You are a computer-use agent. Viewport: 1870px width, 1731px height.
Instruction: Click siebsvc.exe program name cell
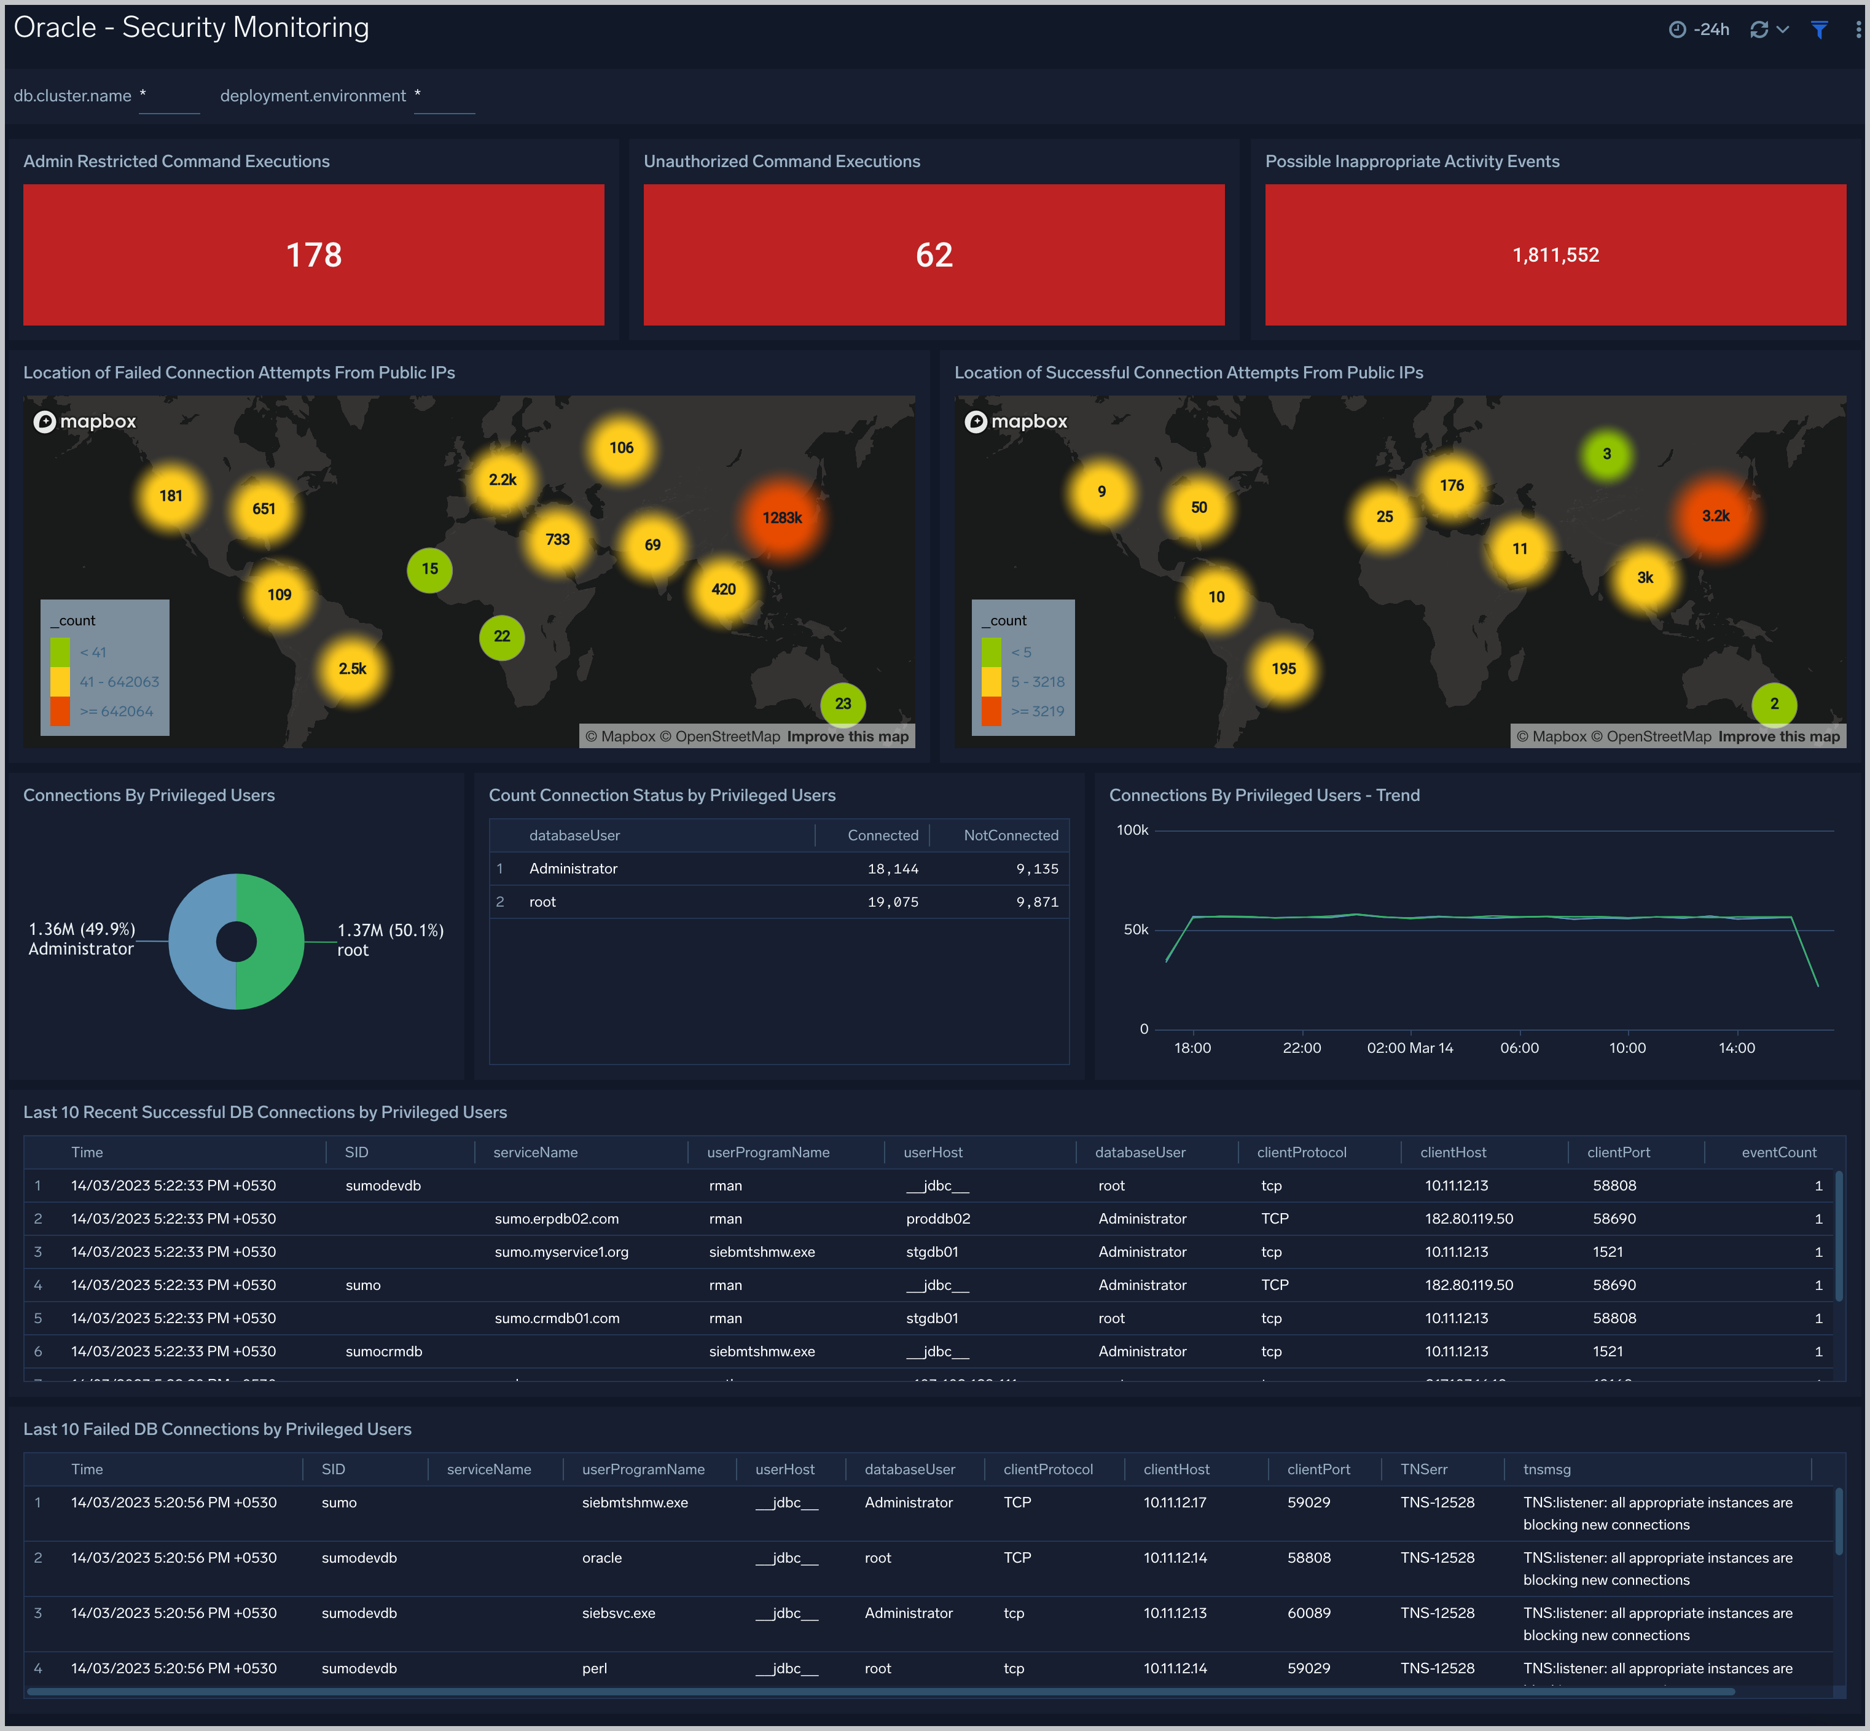[x=619, y=1613]
